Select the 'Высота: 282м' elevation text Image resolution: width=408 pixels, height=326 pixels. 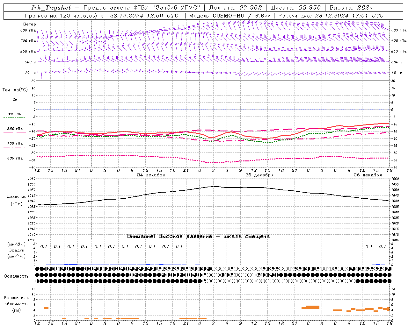(351, 8)
